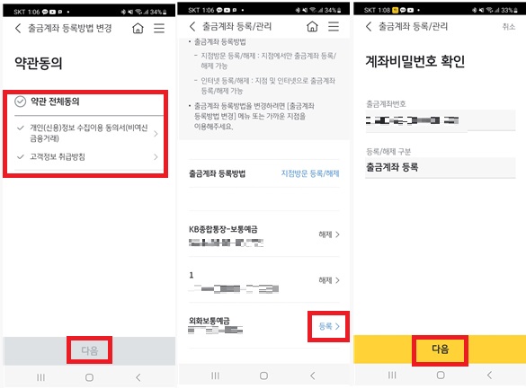
Task: Expand 개인(신용)정보 수집이용 동의서 details chevron
Action: click(156, 134)
